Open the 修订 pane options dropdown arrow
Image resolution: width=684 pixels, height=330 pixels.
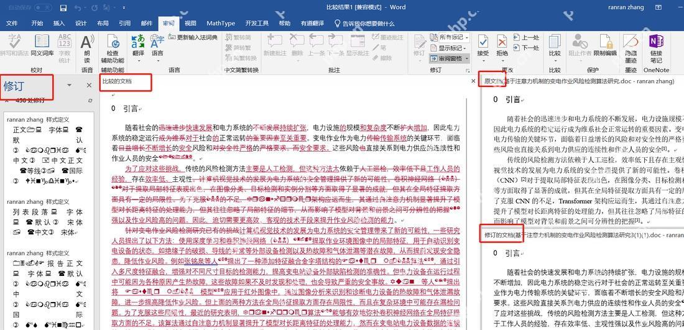click(69, 85)
